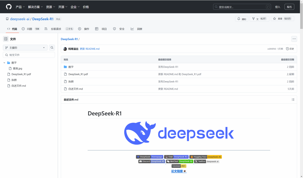Click the committer avatar next to 栈堆溢出
303x178 pixels.
pyautogui.click(x=65, y=49)
